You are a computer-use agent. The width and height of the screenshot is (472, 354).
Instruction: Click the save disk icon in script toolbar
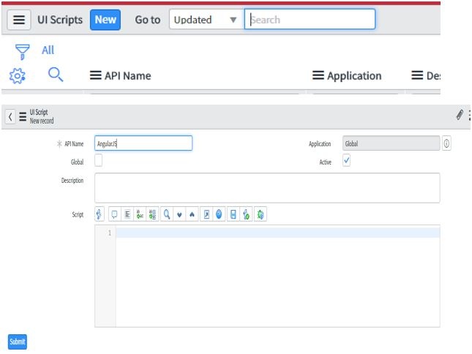pyautogui.click(x=233, y=214)
